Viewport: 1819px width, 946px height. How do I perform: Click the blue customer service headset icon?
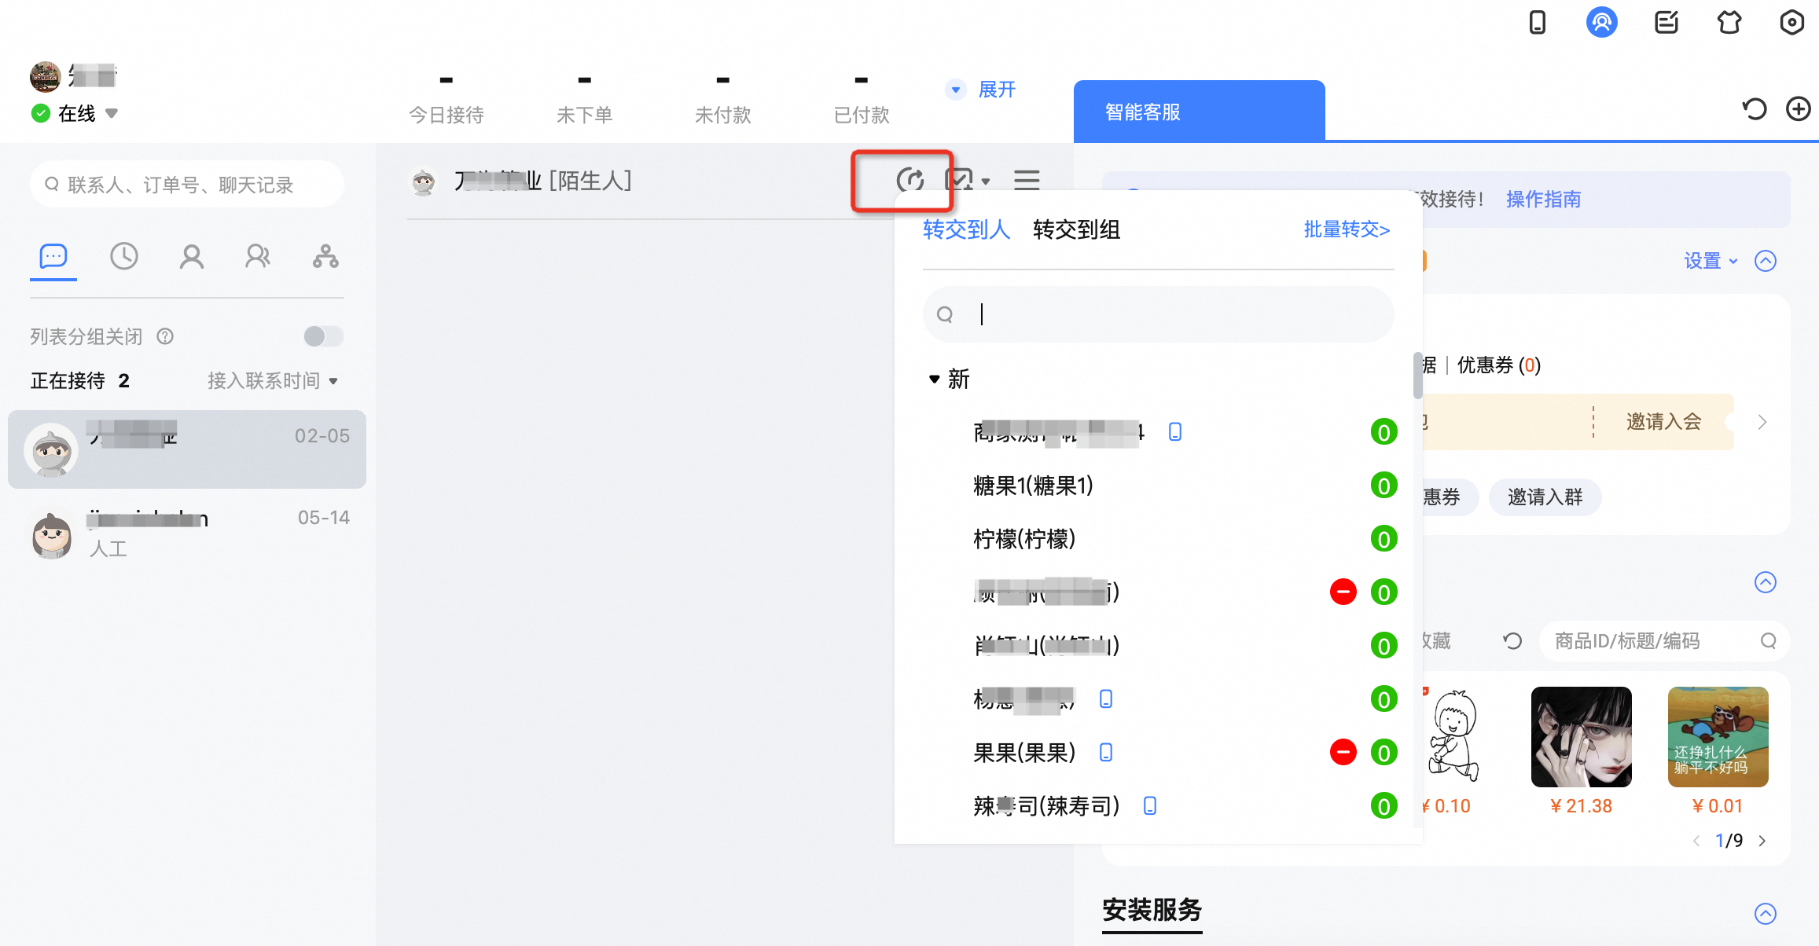[1601, 22]
